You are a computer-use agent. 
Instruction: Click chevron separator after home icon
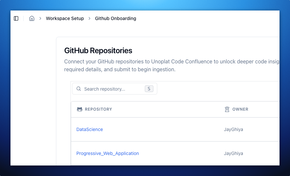(x=40, y=18)
